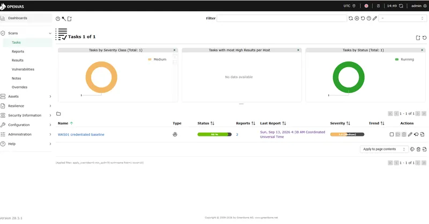
Task: Open Apply to page contents dropdown
Action: (x=384, y=149)
